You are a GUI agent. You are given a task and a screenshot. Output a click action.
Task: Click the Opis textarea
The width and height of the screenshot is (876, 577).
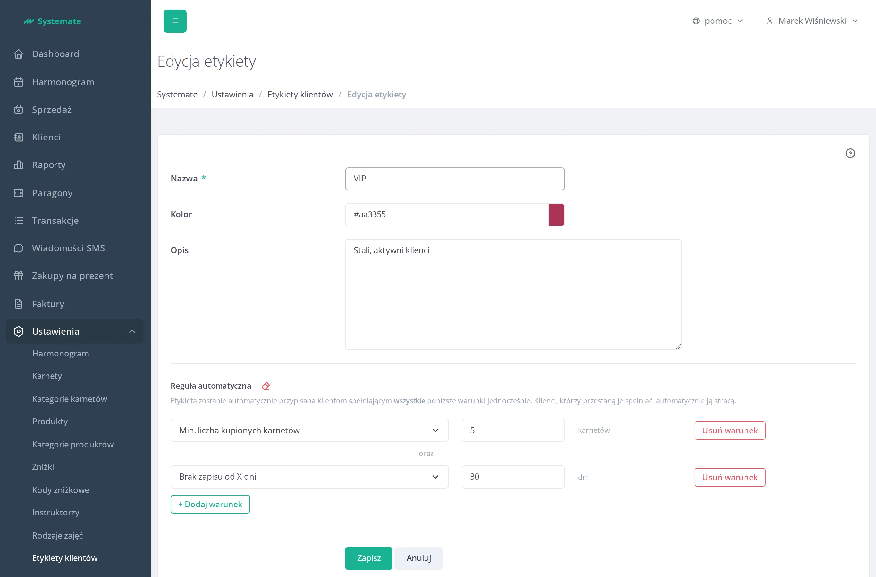point(513,294)
